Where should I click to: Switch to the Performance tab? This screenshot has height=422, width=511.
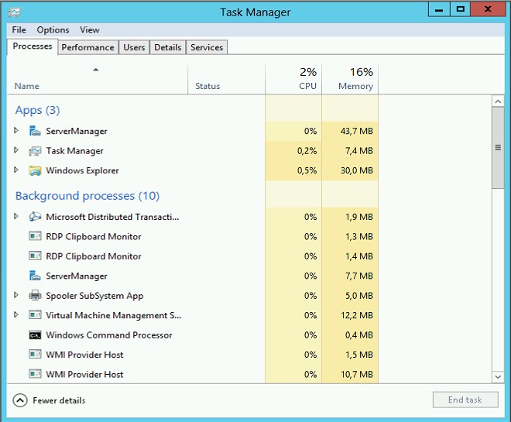pyautogui.click(x=88, y=47)
